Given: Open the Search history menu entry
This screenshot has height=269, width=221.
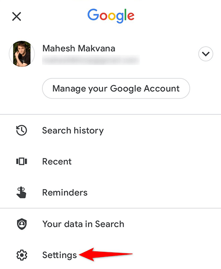Looking at the screenshot, I should tap(111, 130).
